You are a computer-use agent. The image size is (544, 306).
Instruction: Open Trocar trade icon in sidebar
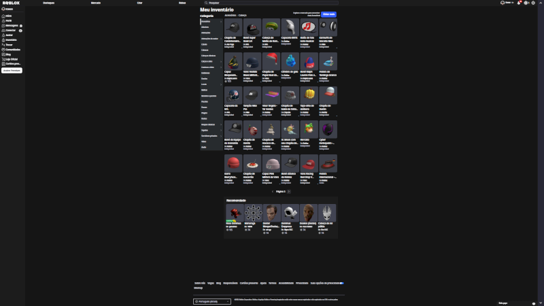pyautogui.click(x=3, y=45)
